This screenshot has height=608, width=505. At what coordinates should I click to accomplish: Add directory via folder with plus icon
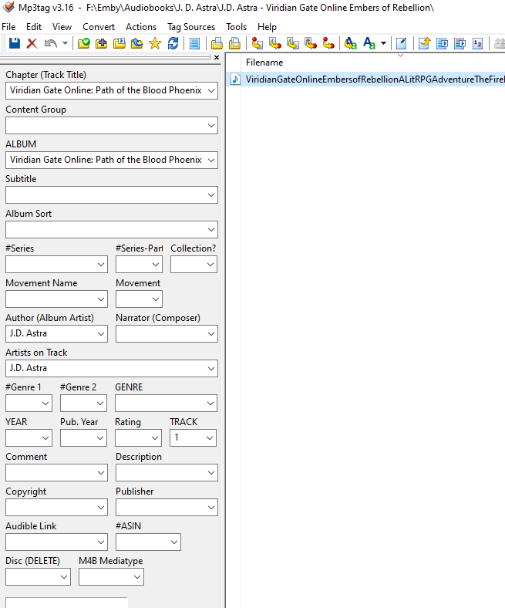pos(102,43)
